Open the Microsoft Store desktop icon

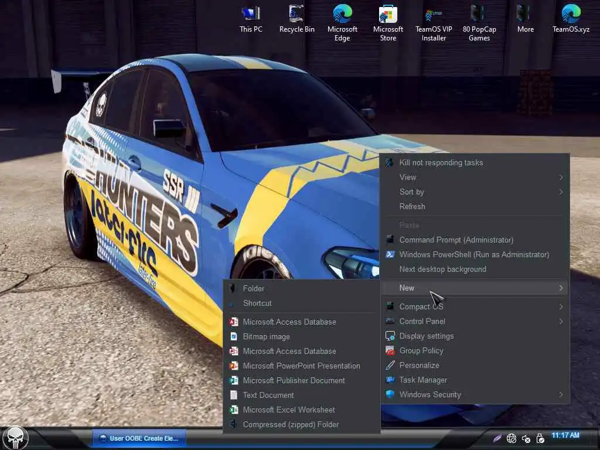pyautogui.click(x=388, y=23)
